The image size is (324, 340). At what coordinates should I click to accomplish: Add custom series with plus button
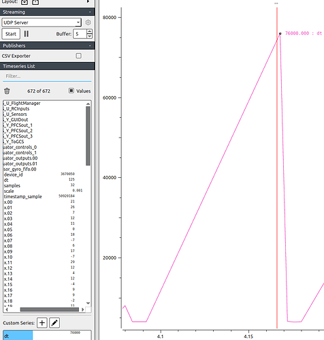click(42, 323)
